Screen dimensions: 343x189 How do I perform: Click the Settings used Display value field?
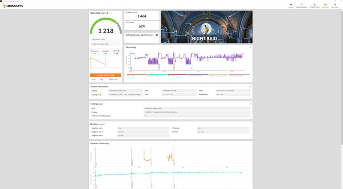[x=197, y=112]
